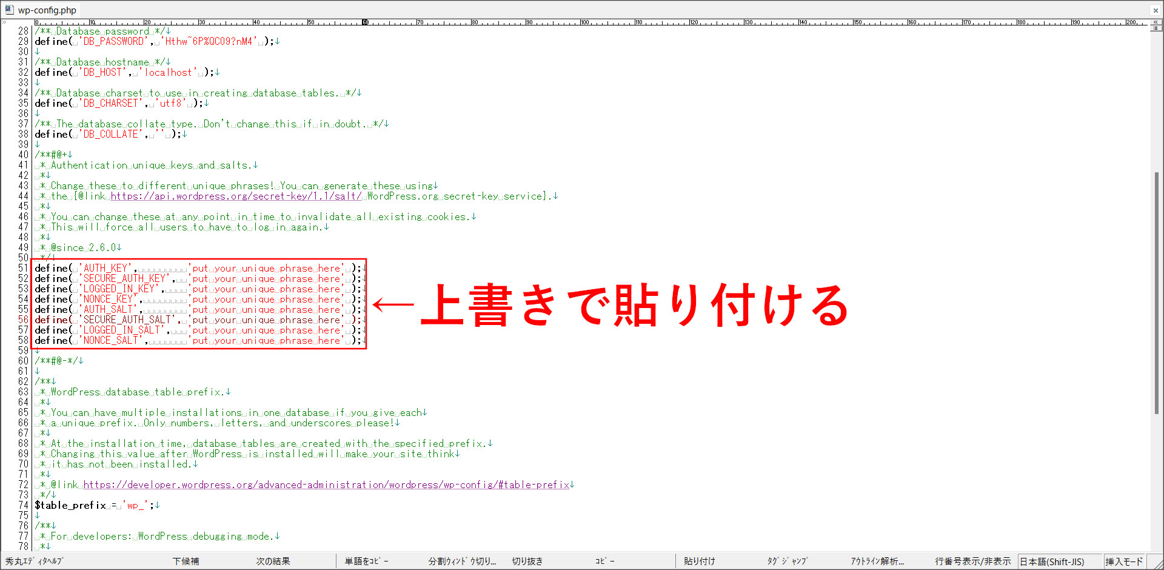Select the wp-config.php tab
The height and width of the screenshot is (570, 1164).
pyautogui.click(x=47, y=10)
